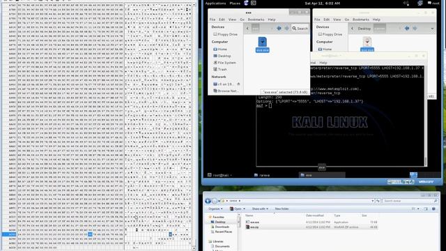The width and height of the screenshot is (446, 251).
Task: Open Bookmarks menu in right file manager window
Action: (361, 20)
